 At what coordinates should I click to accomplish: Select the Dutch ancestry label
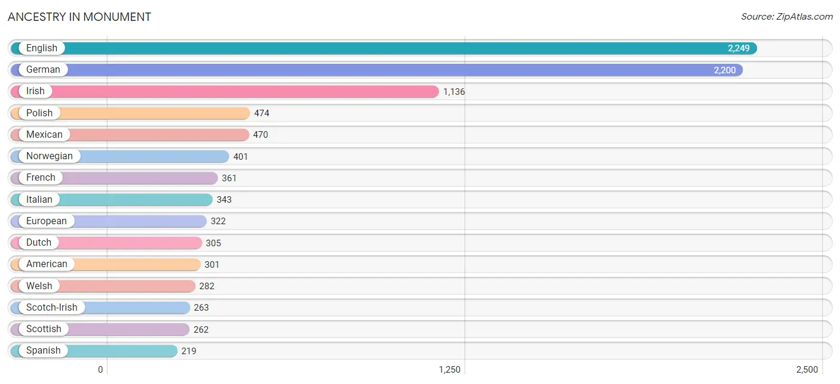click(x=39, y=243)
